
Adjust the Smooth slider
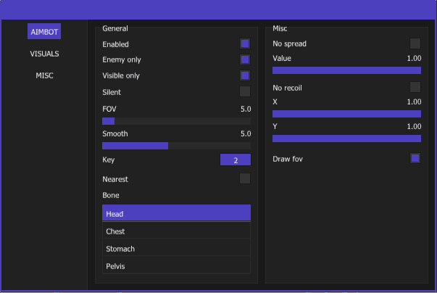tap(176, 146)
